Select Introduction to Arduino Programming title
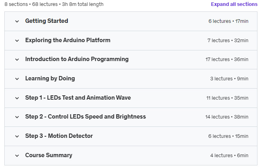This screenshot has width=263, height=167. [x=77, y=59]
